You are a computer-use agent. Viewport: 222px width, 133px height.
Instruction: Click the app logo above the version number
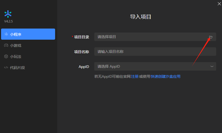(x=8, y=14)
